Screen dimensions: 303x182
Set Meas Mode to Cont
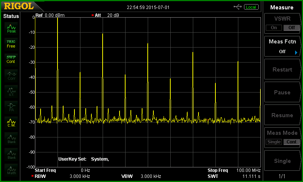tap(291, 142)
